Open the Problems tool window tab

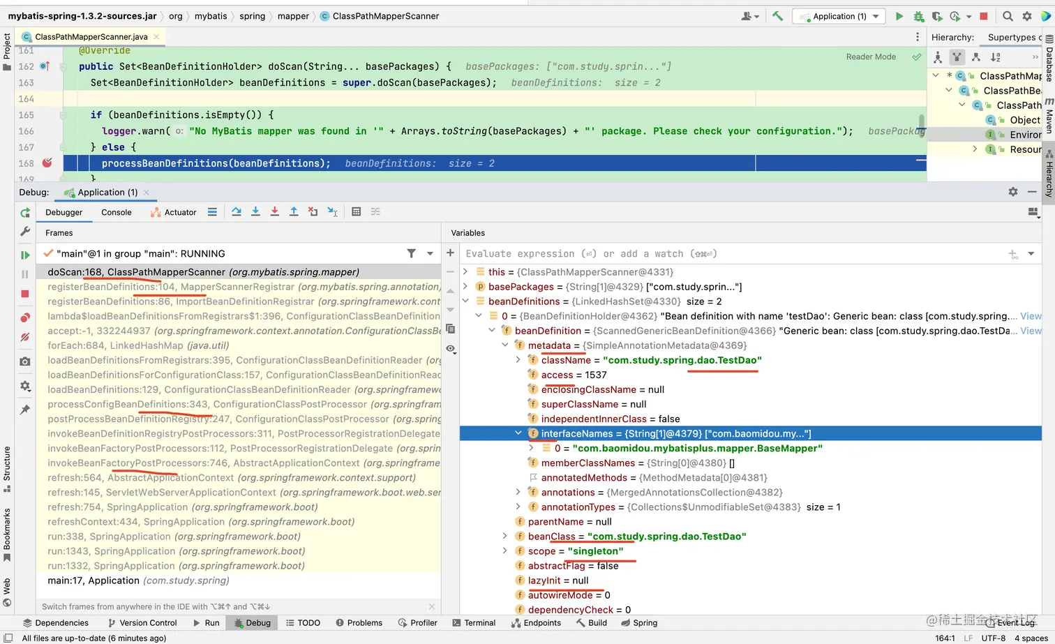(359, 623)
